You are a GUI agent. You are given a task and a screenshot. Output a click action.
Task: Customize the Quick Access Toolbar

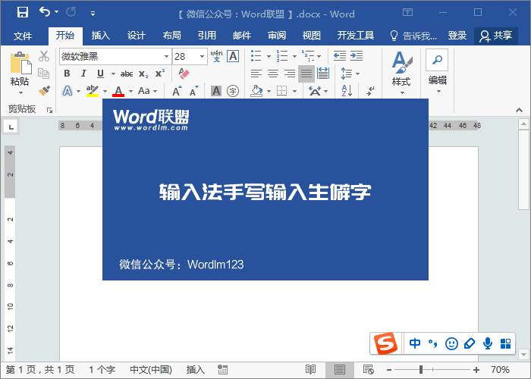click(93, 14)
